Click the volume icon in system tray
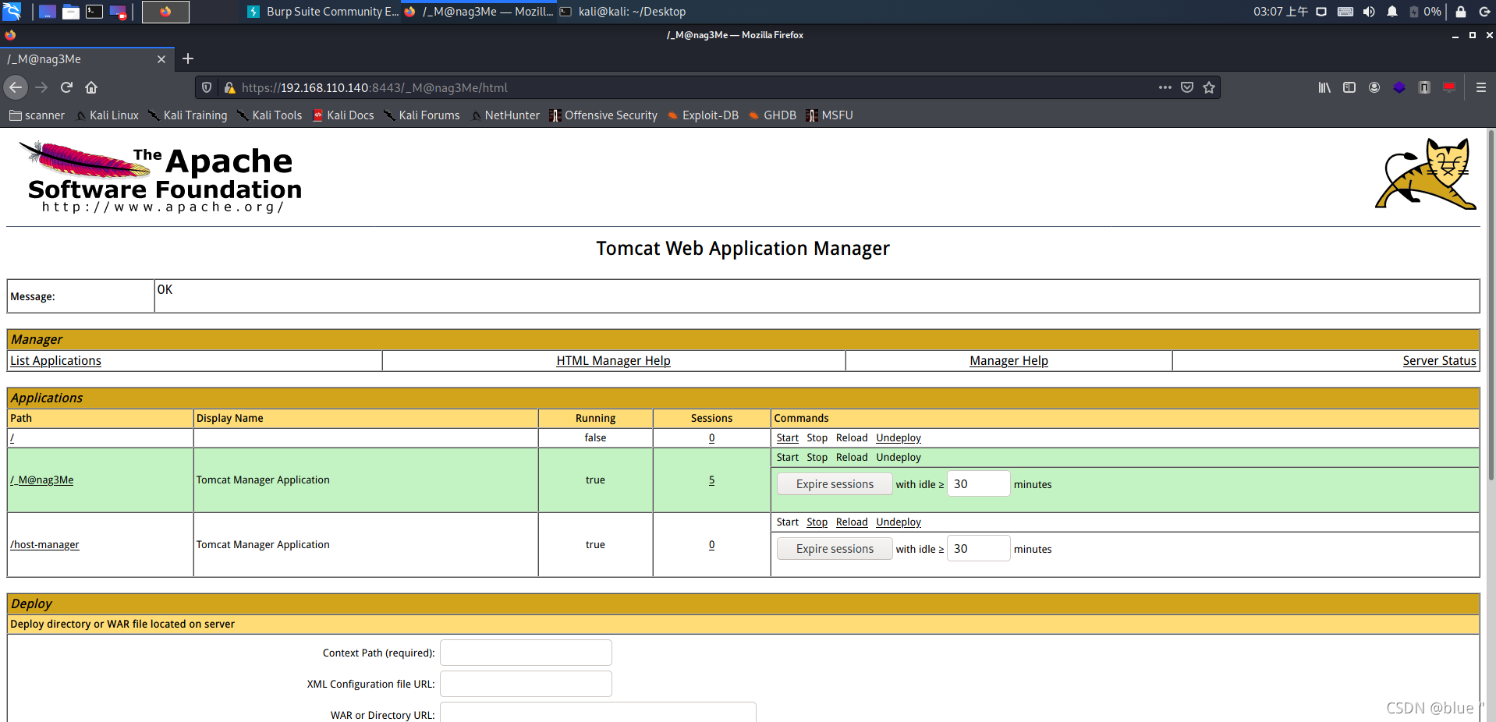The height and width of the screenshot is (722, 1496). 1369,12
